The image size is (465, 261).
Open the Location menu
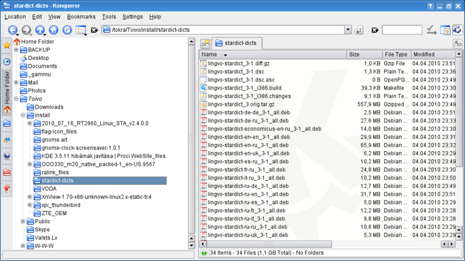click(15, 17)
